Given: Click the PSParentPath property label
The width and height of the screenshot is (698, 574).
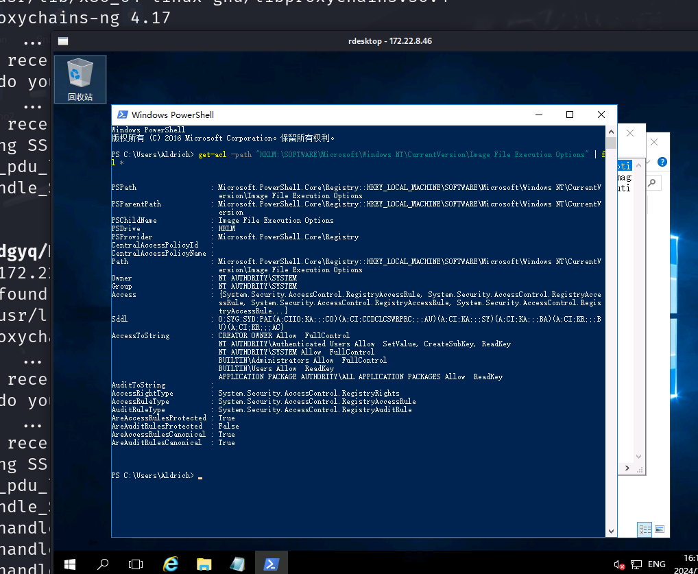Looking at the screenshot, I should coord(136,204).
